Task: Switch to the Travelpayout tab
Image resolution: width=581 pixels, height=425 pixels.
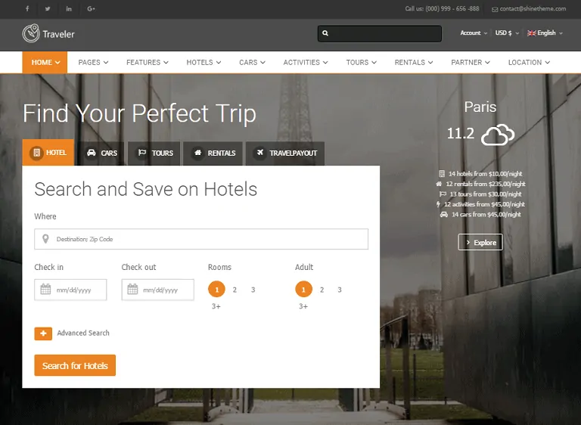Action: [x=285, y=153]
